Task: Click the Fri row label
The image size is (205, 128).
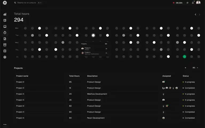Action: tap(17, 57)
